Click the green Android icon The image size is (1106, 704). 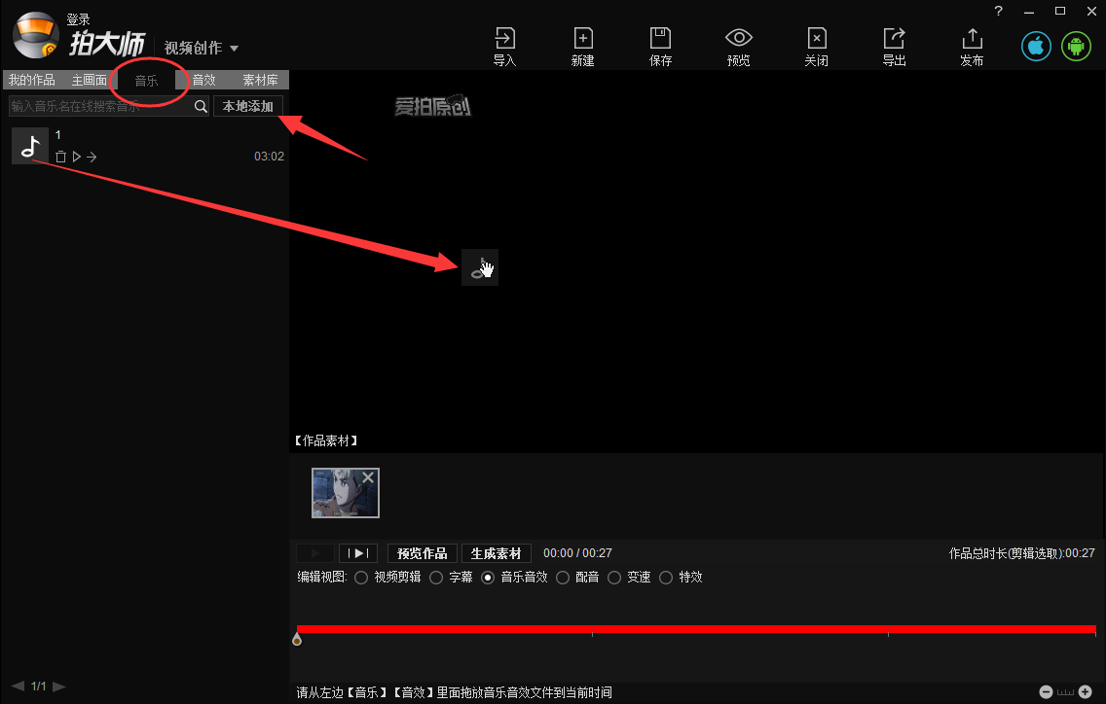pyautogui.click(x=1076, y=46)
